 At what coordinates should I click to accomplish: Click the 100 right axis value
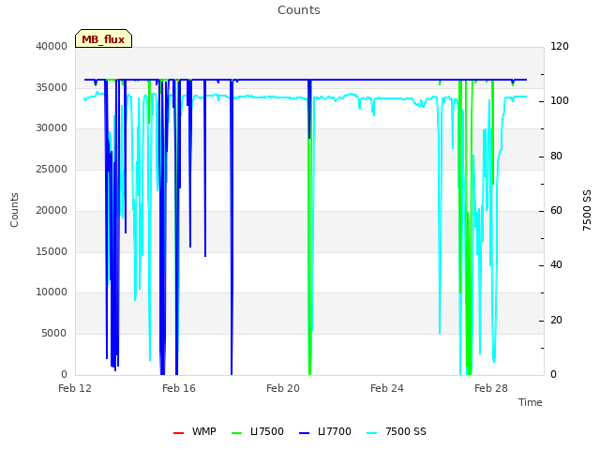560,100
